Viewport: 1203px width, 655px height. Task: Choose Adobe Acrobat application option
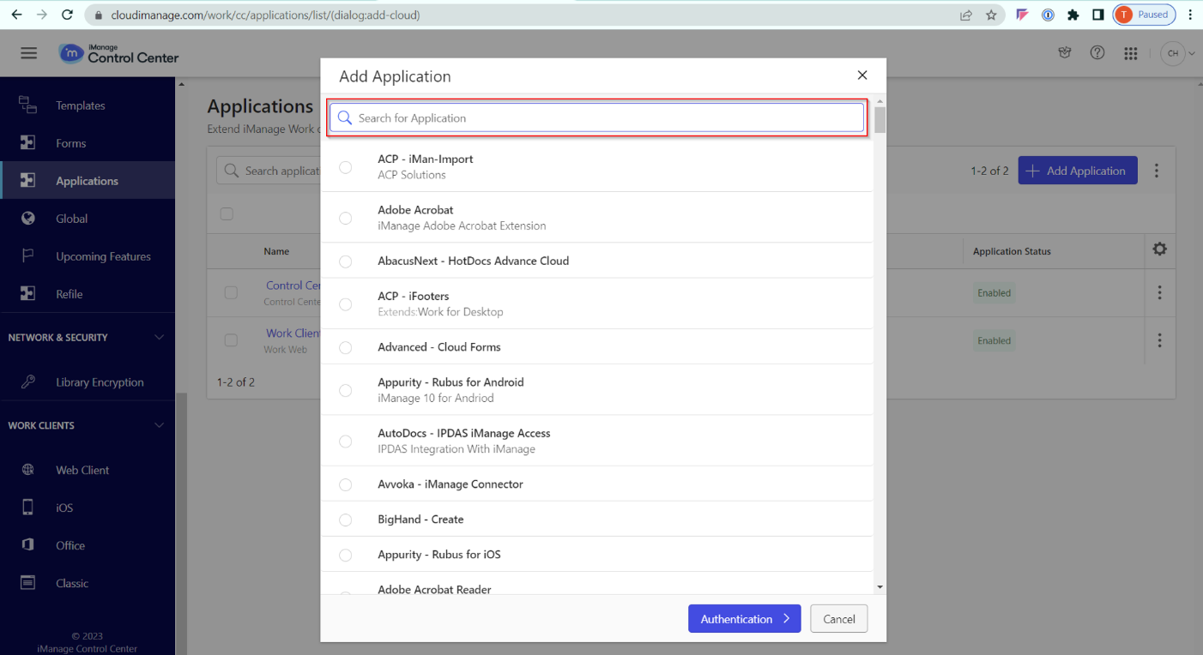pos(346,218)
